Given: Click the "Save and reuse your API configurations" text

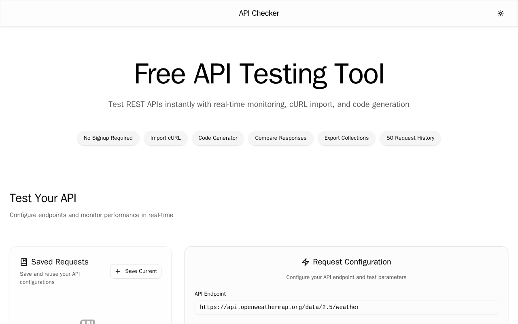Looking at the screenshot, I should point(50,278).
